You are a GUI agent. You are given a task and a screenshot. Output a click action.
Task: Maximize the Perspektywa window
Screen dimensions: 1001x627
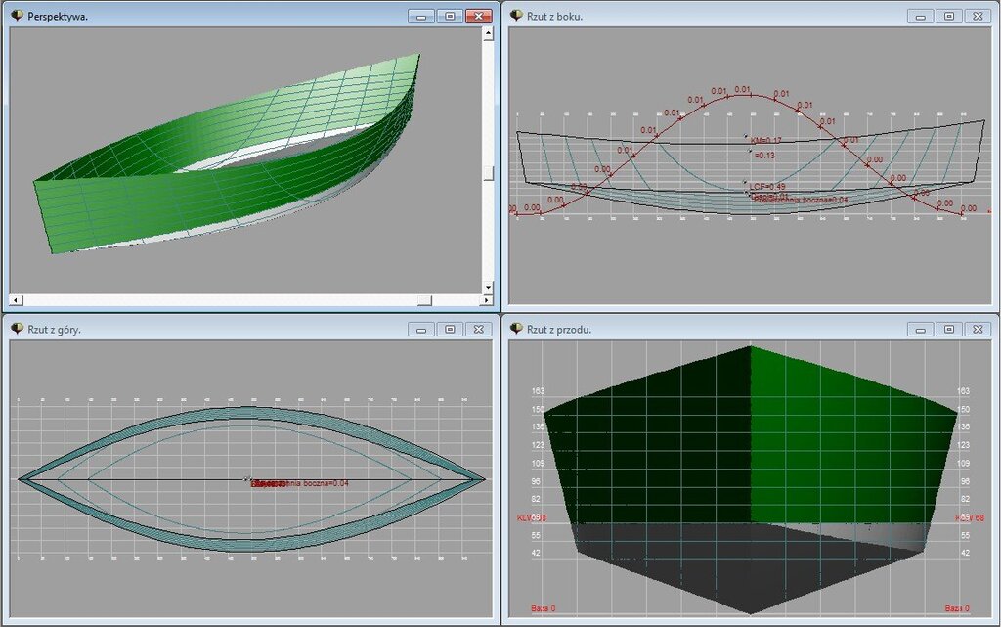click(449, 17)
